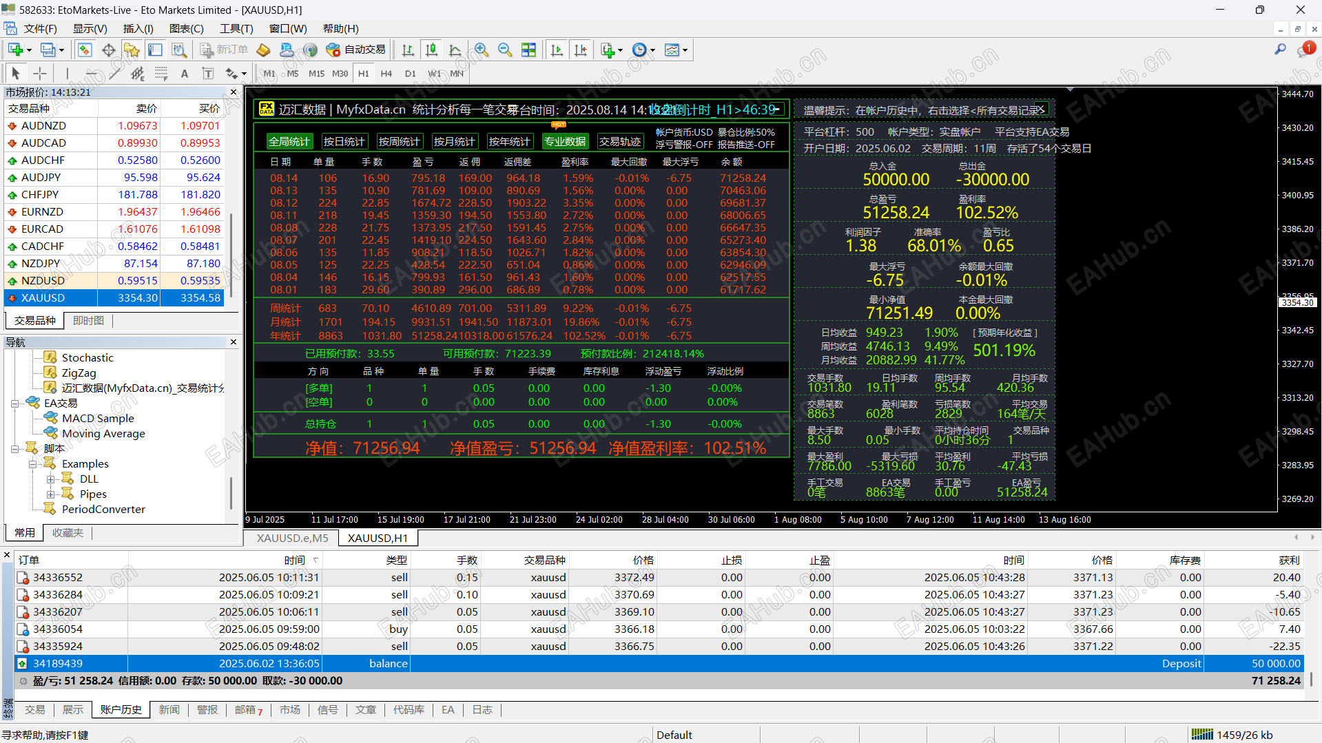
Task: Switch to the 交易 terminal tab
Action: point(34,710)
